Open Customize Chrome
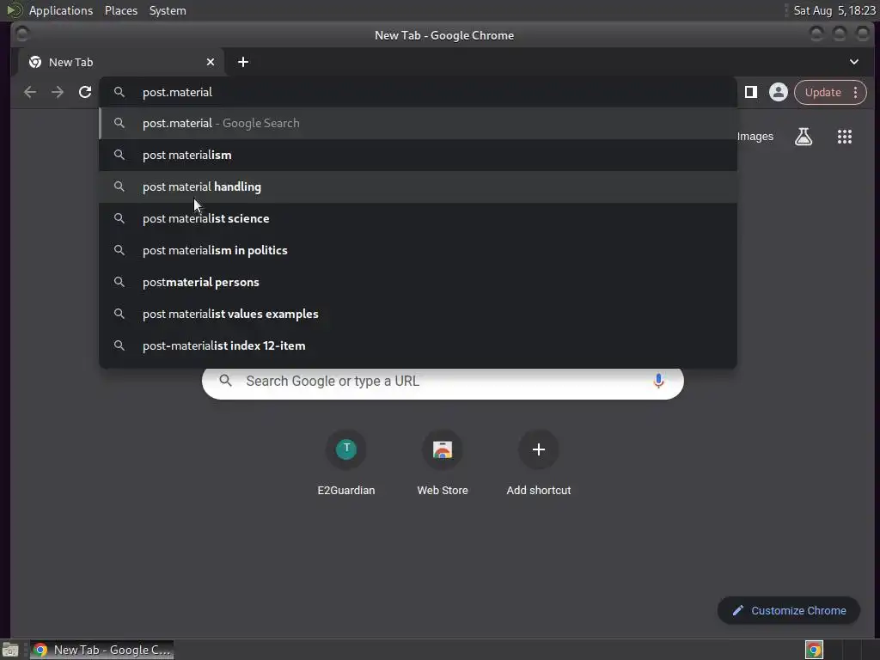880x660 pixels. [789, 611]
